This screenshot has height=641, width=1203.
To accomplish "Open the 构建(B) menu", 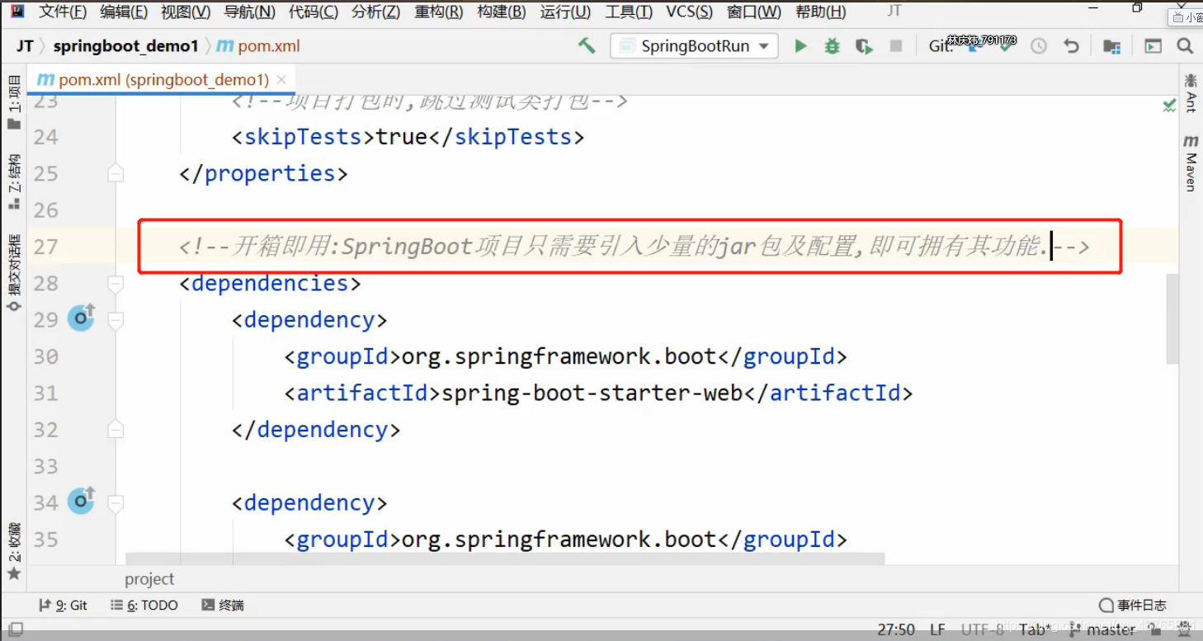I will tap(501, 12).
